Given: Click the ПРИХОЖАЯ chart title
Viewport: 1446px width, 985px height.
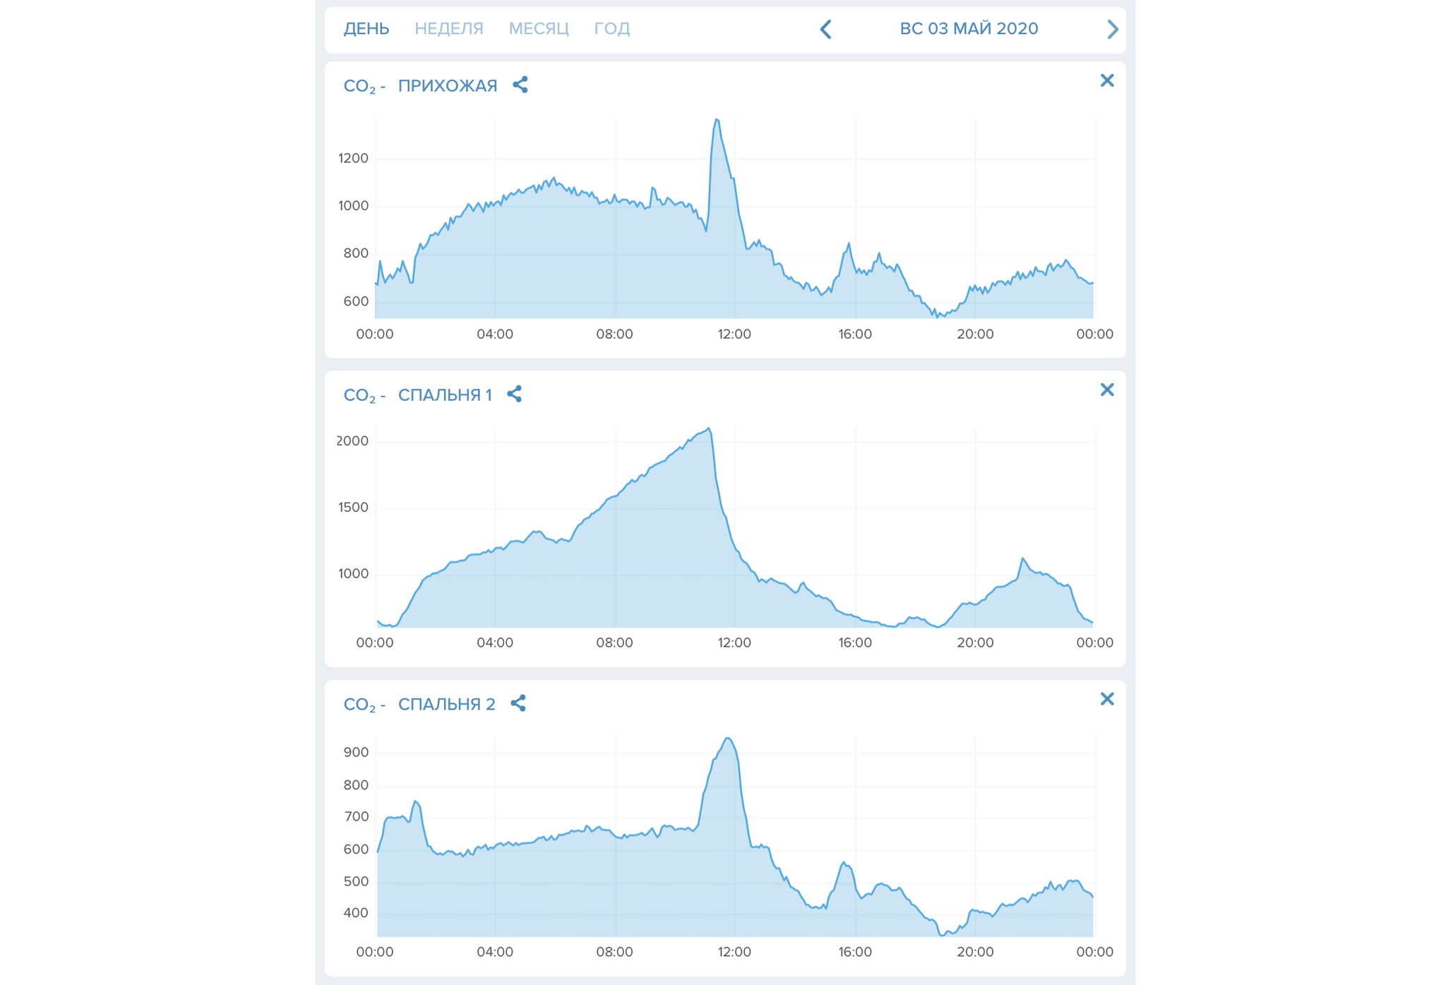Looking at the screenshot, I should coord(448,86).
